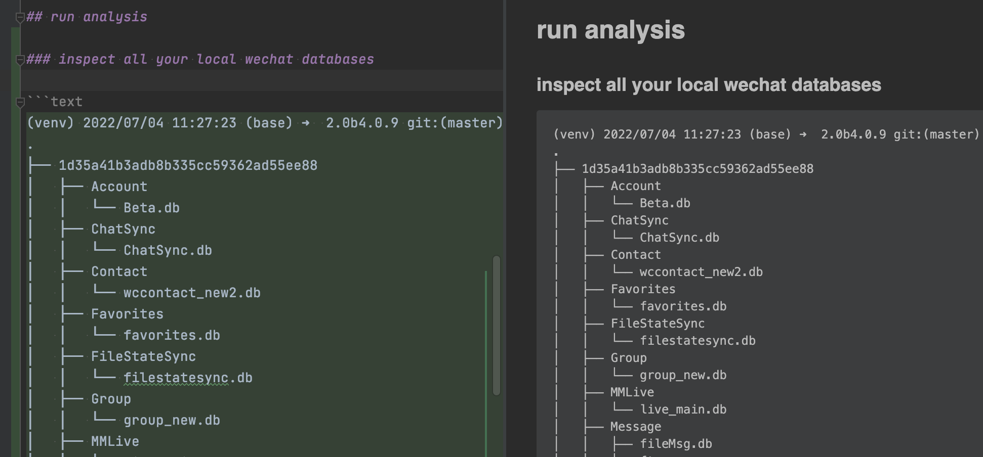Click preview heading 'inspect all your local wechat databases'
The height and width of the screenshot is (457, 983).
click(709, 85)
